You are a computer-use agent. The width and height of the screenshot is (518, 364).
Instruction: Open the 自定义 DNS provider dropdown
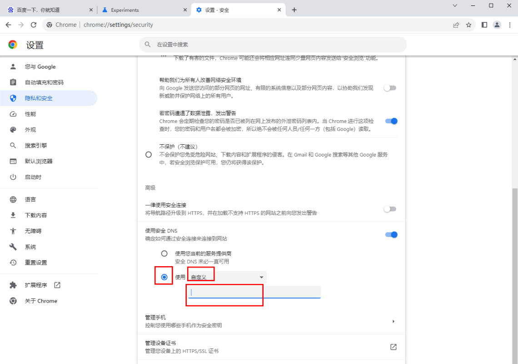coord(227,277)
